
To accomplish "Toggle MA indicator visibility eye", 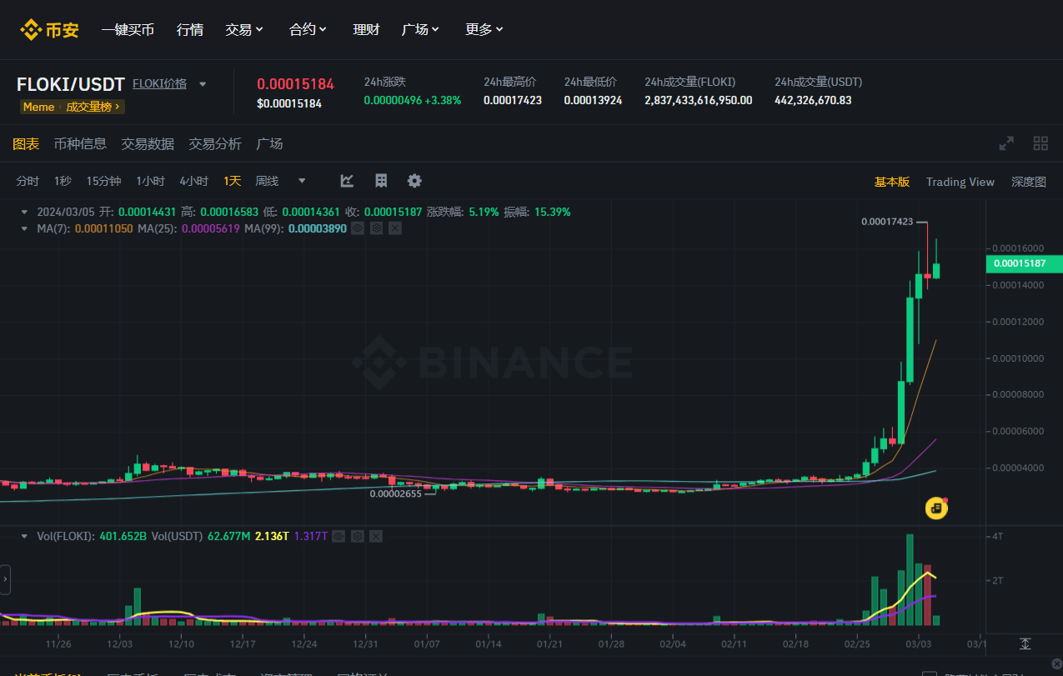I will (x=357, y=228).
